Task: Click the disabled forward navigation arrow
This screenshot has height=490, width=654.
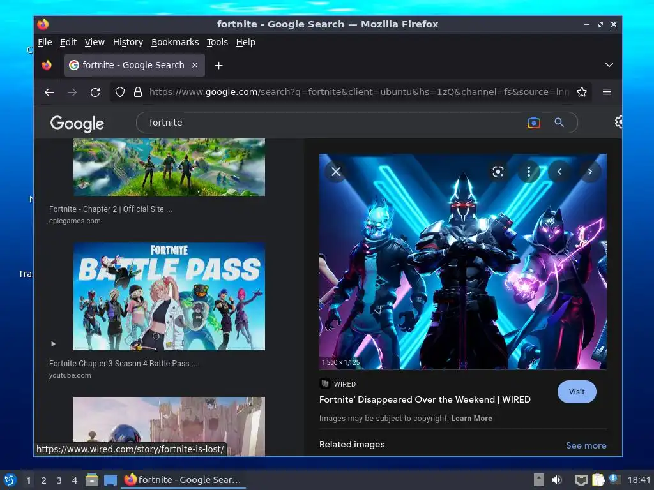Action: click(72, 92)
